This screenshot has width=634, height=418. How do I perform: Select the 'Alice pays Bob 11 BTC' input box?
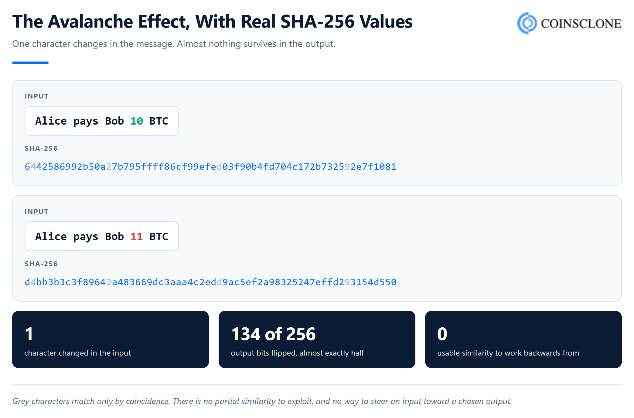[102, 236]
